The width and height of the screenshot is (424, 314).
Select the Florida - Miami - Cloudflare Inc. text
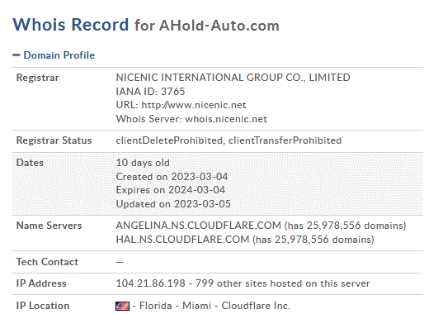click(x=214, y=306)
